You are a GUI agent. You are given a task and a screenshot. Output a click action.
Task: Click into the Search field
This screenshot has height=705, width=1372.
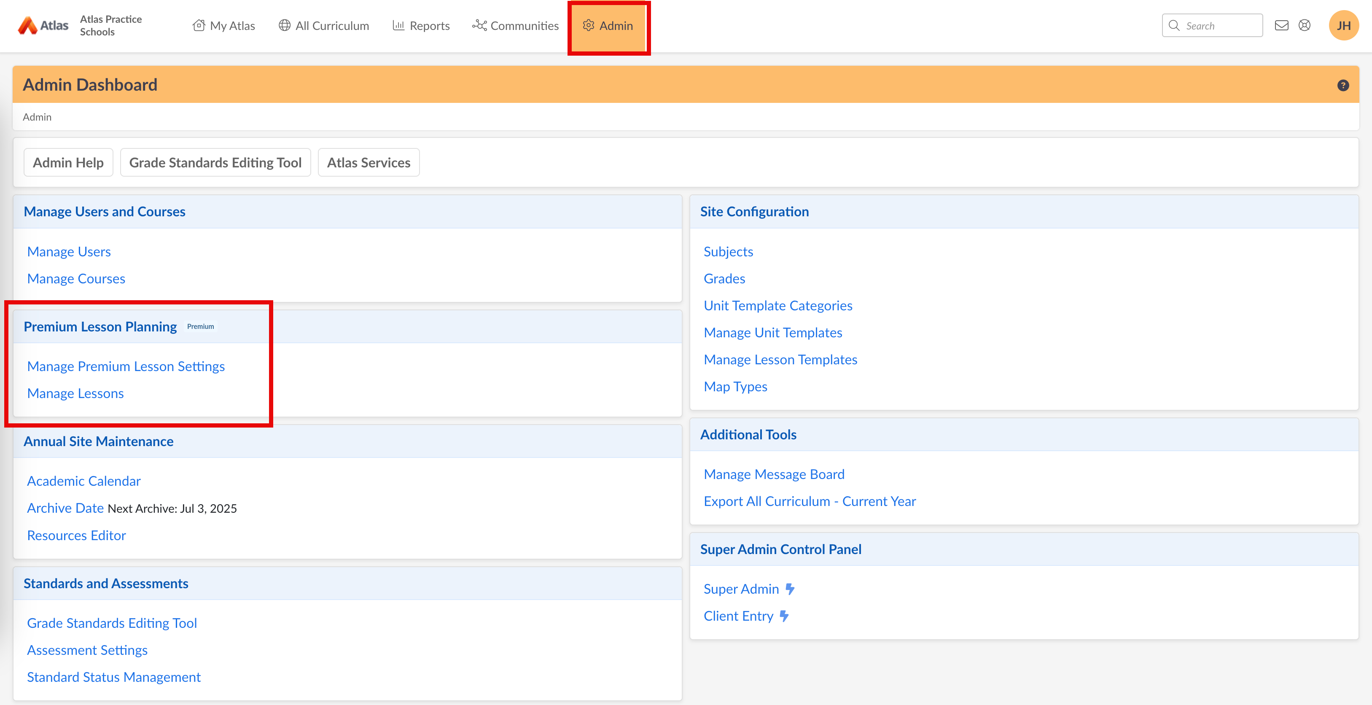tap(1212, 26)
